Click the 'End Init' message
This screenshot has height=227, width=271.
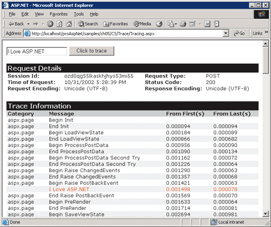59,126
